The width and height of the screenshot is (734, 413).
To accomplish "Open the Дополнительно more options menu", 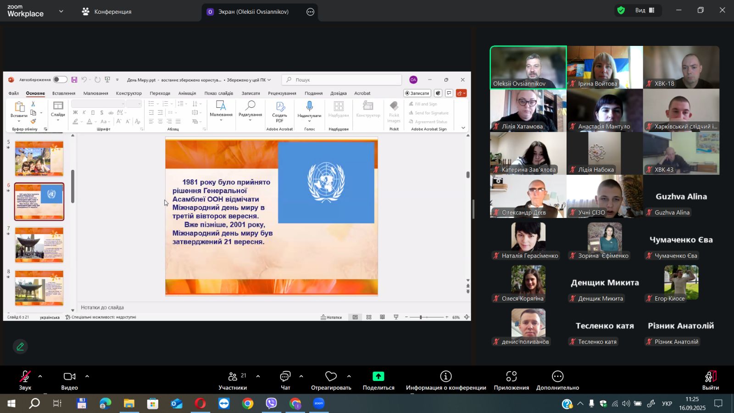I will (558, 380).
